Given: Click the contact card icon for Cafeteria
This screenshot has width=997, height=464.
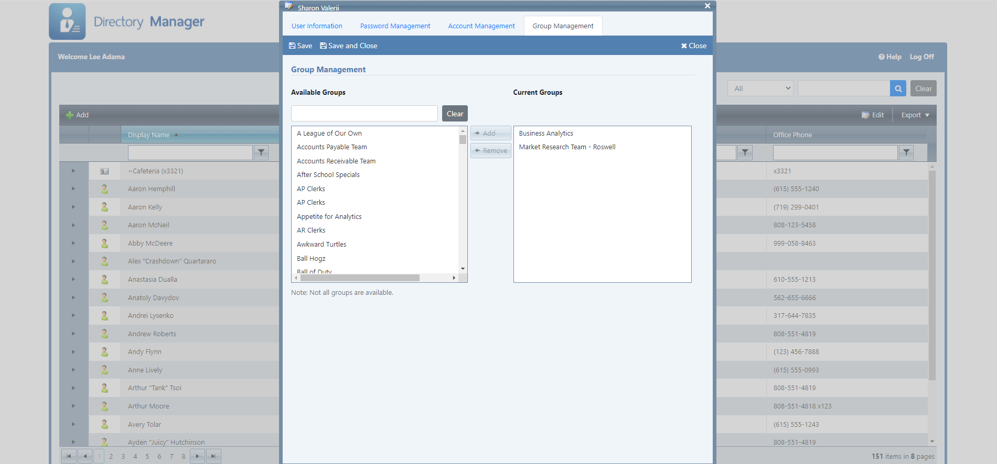Looking at the screenshot, I should click(x=104, y=171).
